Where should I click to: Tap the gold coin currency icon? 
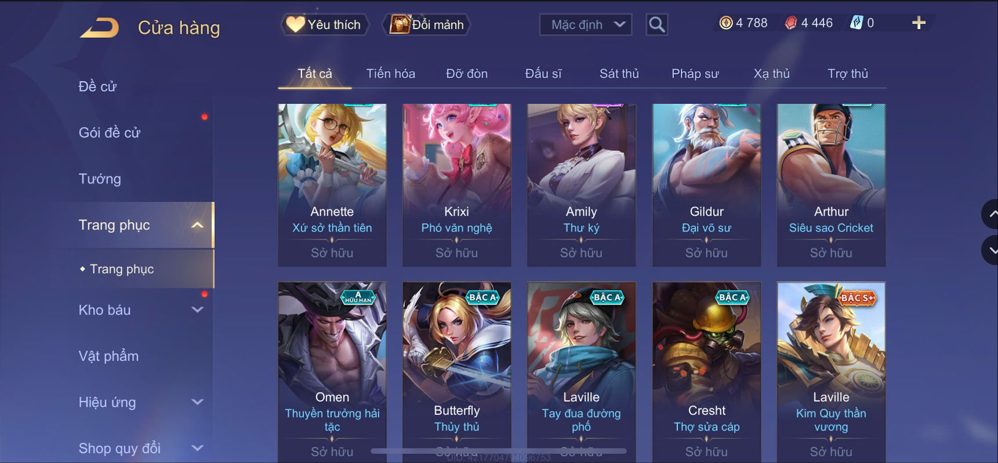[725, 23]
